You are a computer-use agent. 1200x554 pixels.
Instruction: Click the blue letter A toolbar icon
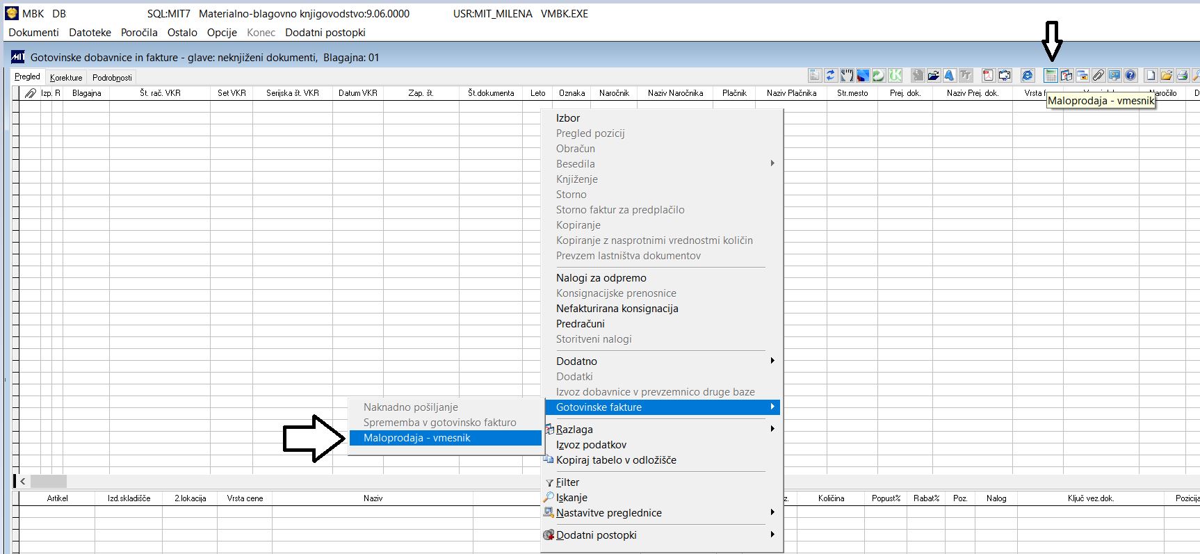click(950, 75)
